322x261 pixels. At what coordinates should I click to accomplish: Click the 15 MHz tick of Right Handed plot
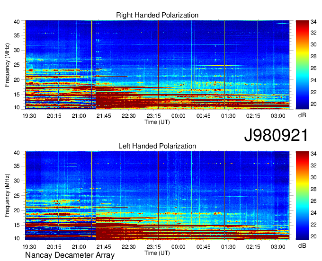tap(17, 95)
